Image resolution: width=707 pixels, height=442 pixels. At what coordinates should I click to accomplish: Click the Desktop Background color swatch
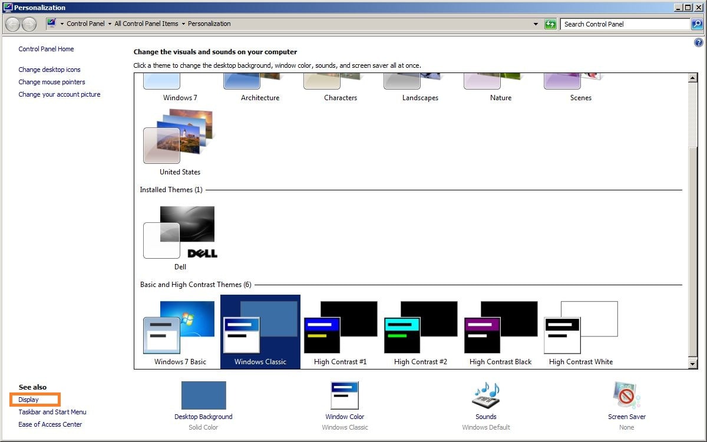point(203,395)
